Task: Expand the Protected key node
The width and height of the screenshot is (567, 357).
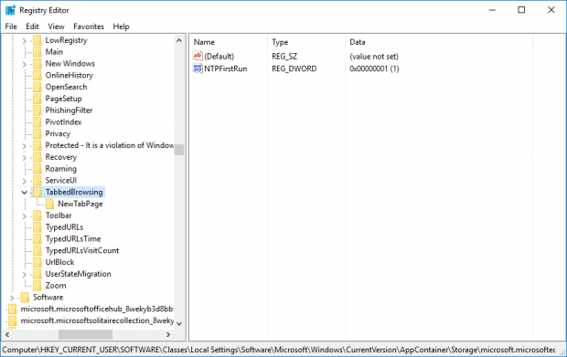Action: [x=24, y=146]
